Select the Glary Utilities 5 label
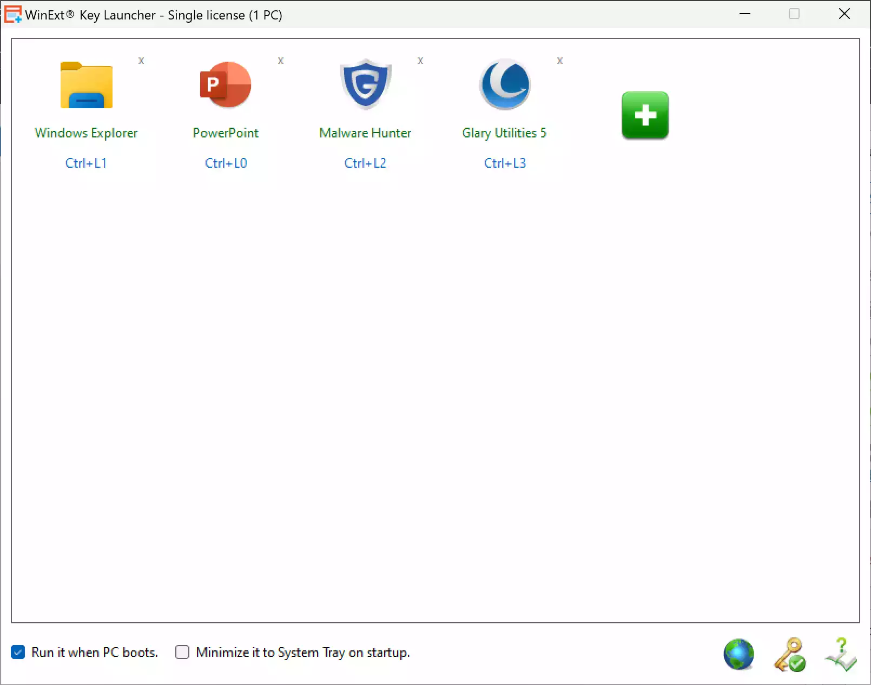 (504, 133)
